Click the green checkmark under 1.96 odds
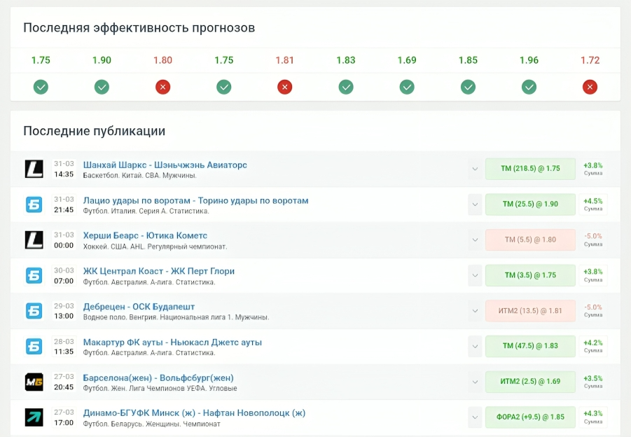This screenshot has height=437, width=631. point(529,87)
